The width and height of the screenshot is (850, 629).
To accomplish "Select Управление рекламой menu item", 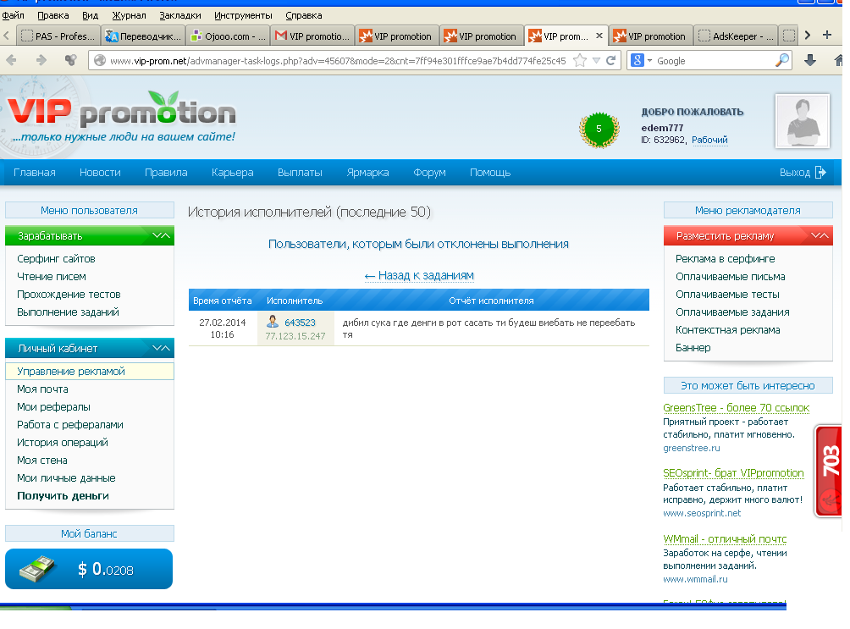I will 90,371.
